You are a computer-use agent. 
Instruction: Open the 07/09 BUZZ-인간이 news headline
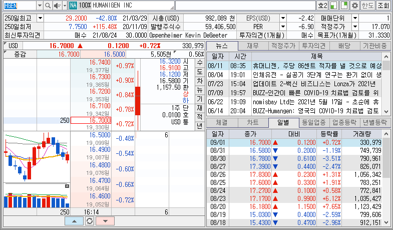317,93
